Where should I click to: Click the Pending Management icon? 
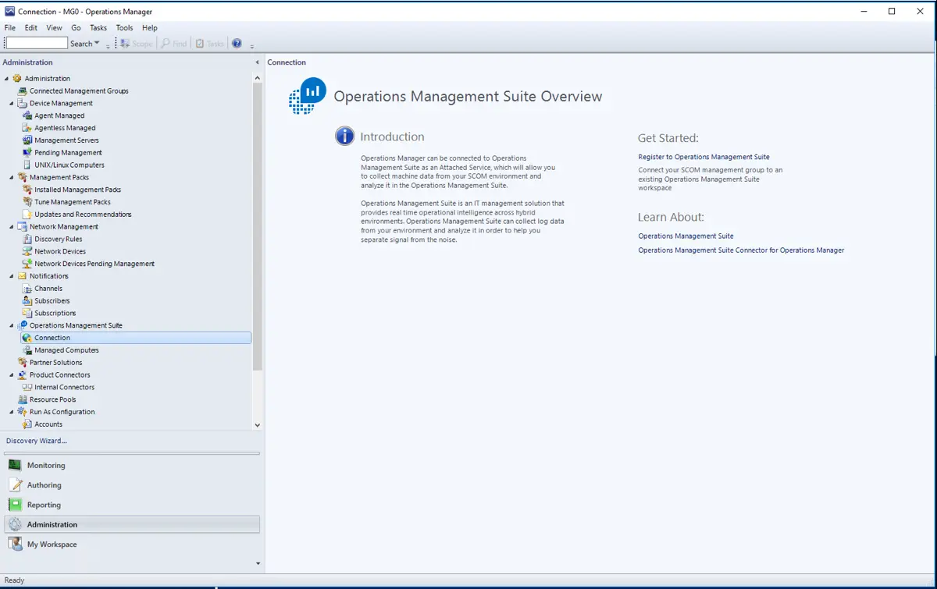point(27,153)
